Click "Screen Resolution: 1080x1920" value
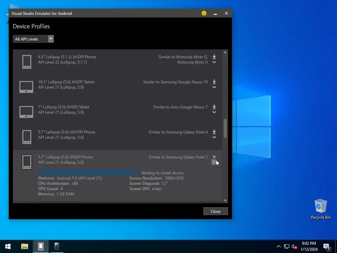The width and height of the screenshot is (337, 253). [x=156, y=178]
